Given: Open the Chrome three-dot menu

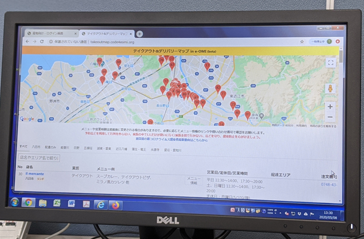Looking at the screenshot, I should click(337, 42).
